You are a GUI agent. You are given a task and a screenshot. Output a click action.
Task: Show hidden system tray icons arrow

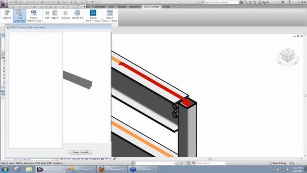coord(273,169)
